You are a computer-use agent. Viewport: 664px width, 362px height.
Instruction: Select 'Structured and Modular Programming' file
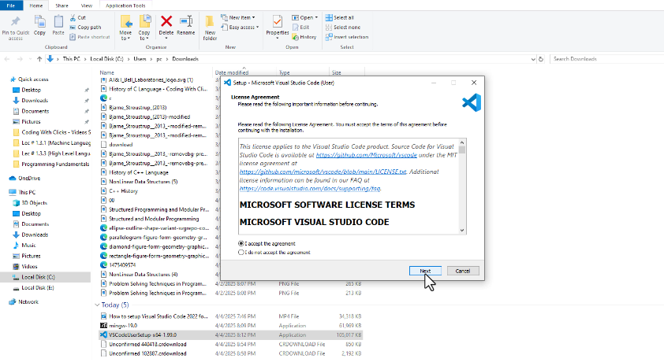pos(154,220)
